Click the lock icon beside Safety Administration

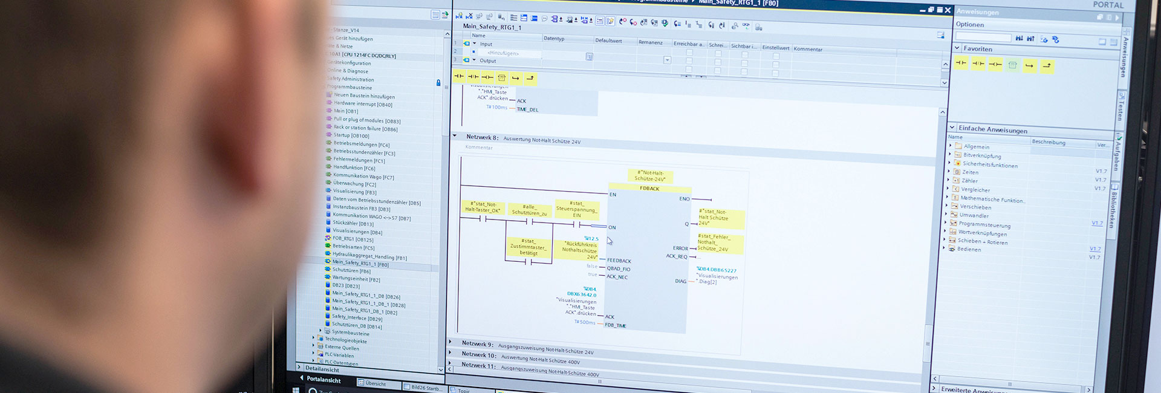click(438, 82)
